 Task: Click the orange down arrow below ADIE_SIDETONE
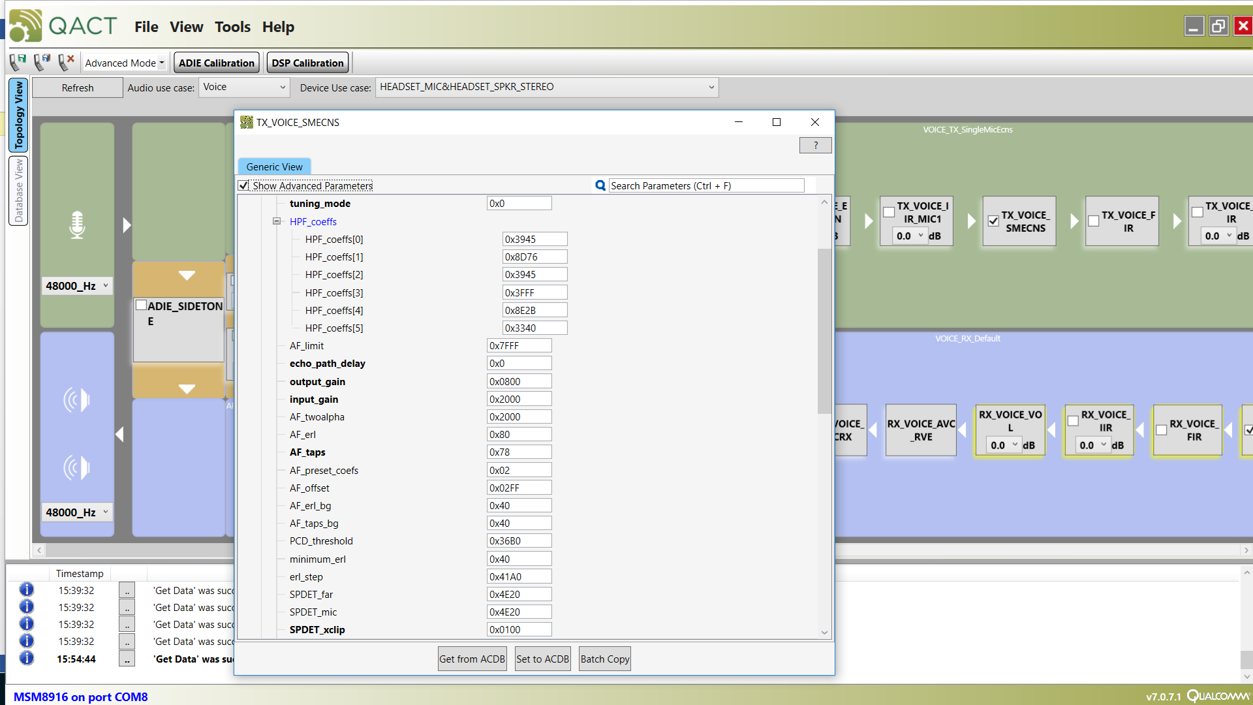coord(187,389)
